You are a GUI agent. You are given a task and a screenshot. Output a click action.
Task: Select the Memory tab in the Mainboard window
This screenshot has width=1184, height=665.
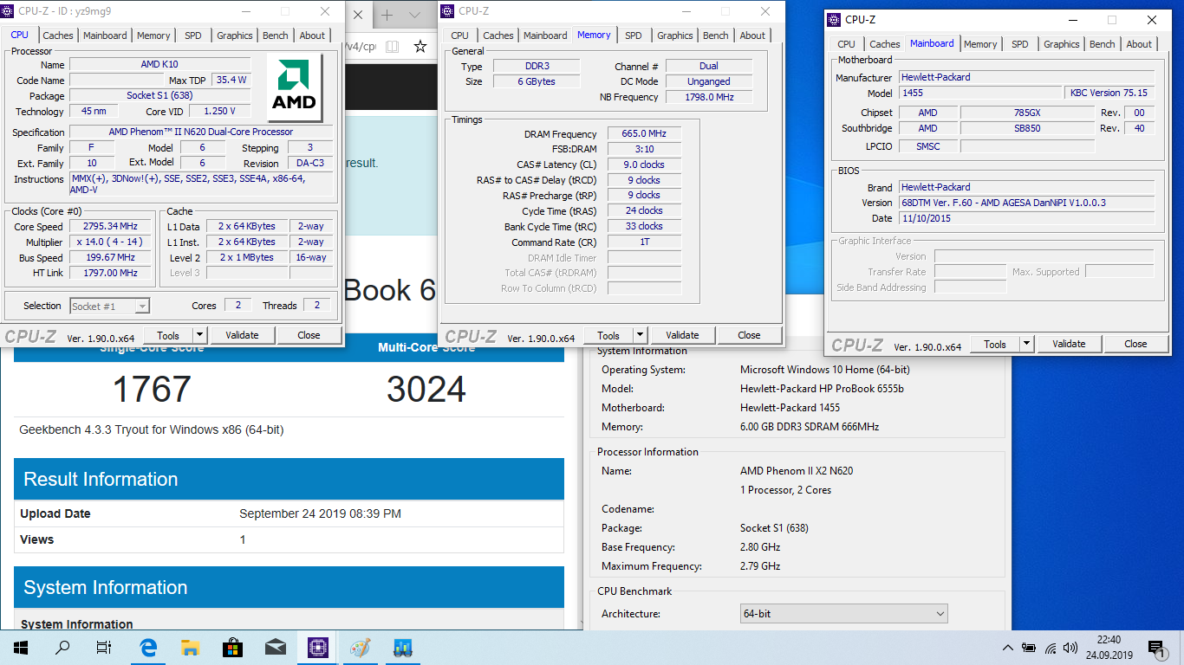[x=980, y=44]
